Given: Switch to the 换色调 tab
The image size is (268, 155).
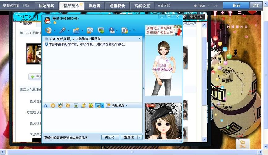Looking at the screenshot, I should (94, 6).
